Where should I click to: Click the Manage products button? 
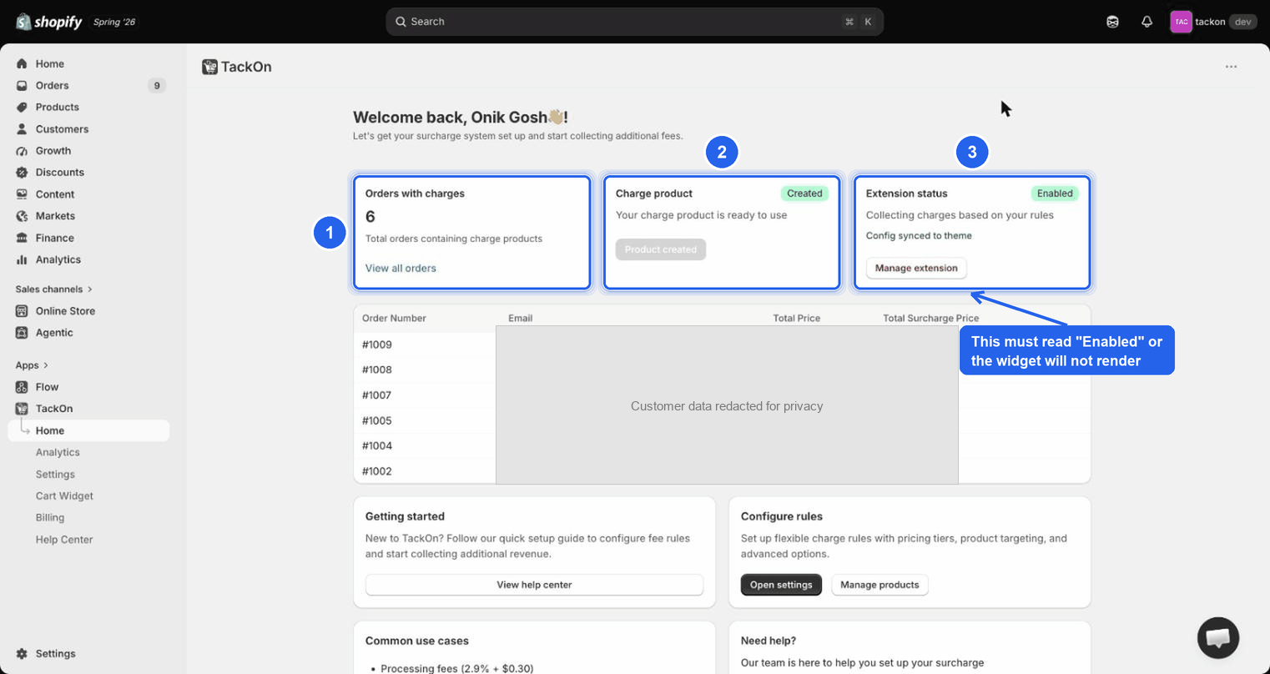tap(879, 585)
